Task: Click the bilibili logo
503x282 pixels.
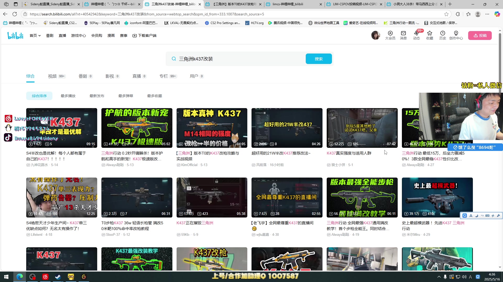Action: (x=15, y=36)
